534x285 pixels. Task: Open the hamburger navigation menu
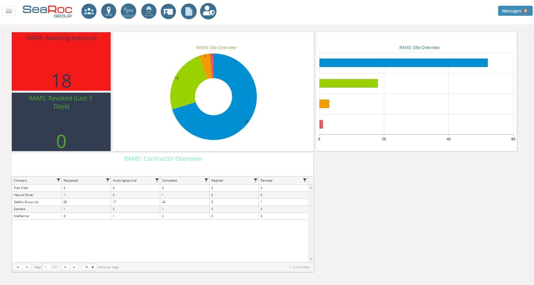tap(9, 11)
